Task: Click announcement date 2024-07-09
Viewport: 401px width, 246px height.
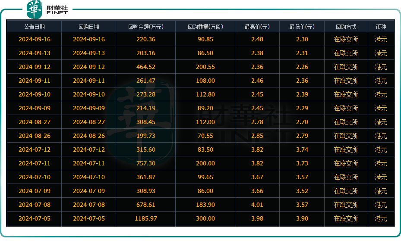Action: pyautogui.click(x=35, y=191)
